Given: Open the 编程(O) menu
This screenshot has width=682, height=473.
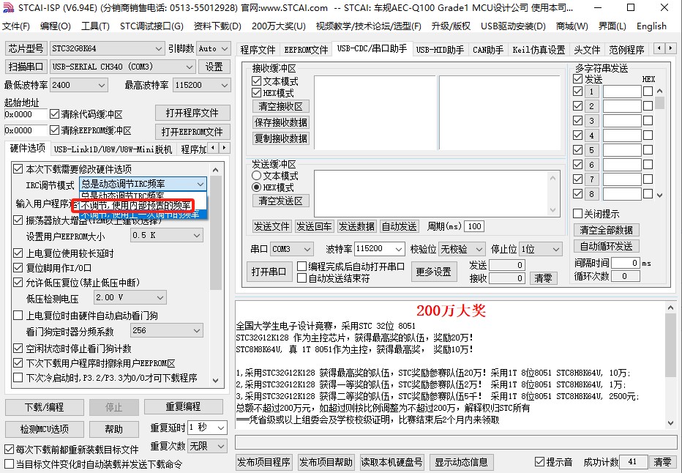Looking at the screenshot, I should [55, 26].
